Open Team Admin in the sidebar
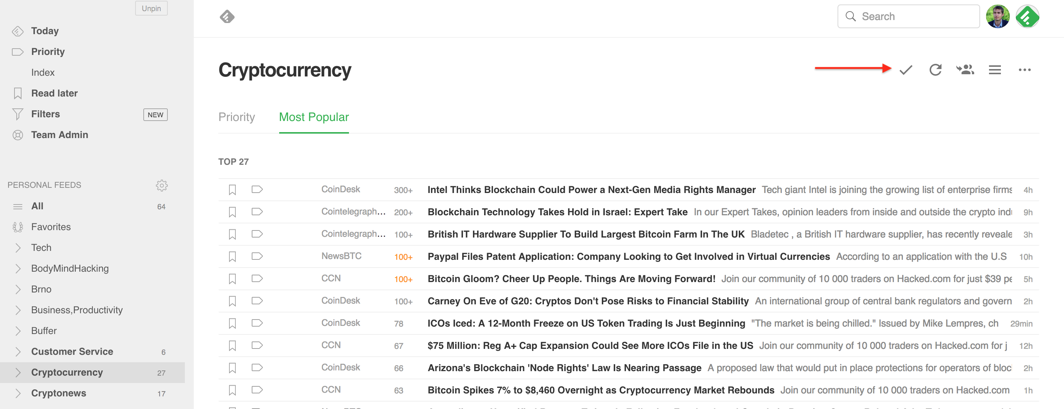This screenshot has width=1064, height=409. click(59, 135)
